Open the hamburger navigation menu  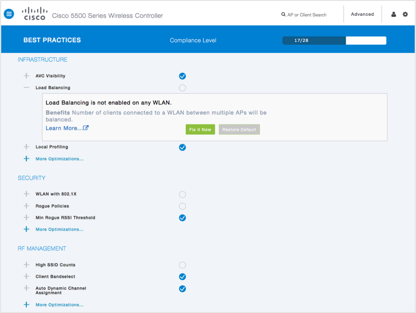pyautogui.click(x=9, y=14)
